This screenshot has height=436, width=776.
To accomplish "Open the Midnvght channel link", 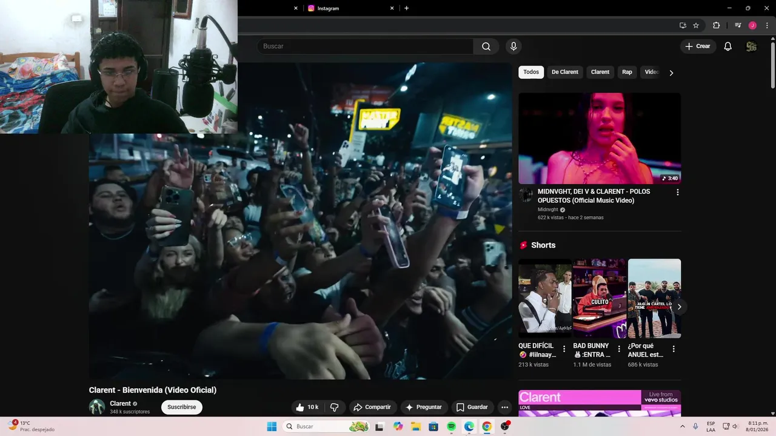I will [547, 210].
